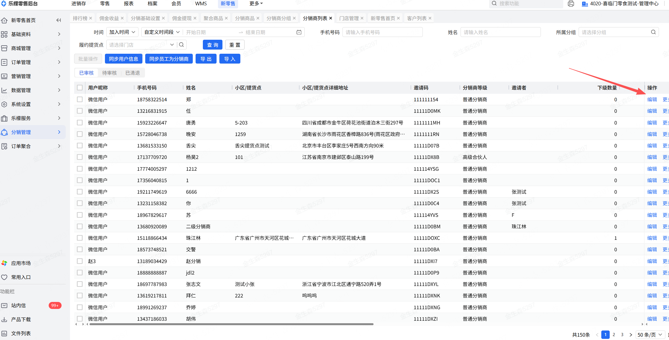The image size is (669, 340).
Task: Select checkbox for phone 18758322514
Action: coord(80,99)
